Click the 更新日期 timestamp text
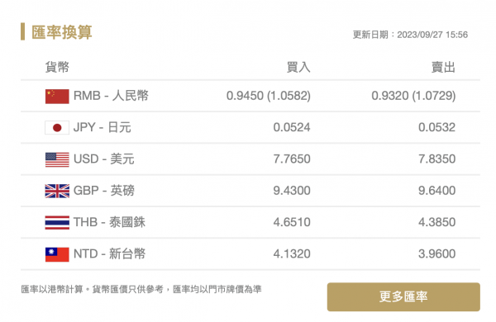Image resolution: width=496 pixels, height=322 pixels. click(410, 35)
